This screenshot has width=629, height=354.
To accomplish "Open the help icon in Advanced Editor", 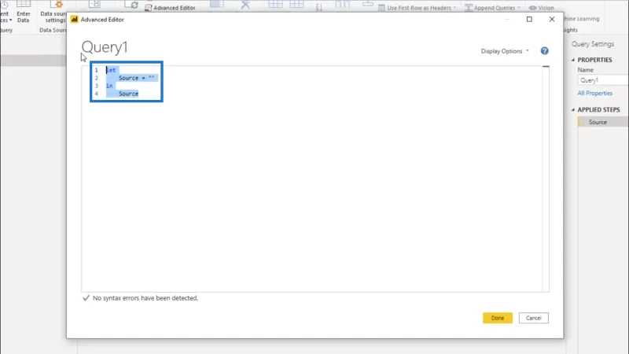I will tap(544, 51).
